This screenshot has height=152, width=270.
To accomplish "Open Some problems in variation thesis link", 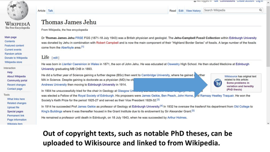I will click(240, 86).
